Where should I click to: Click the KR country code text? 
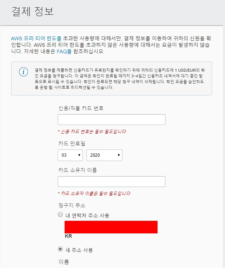point(68,236)
